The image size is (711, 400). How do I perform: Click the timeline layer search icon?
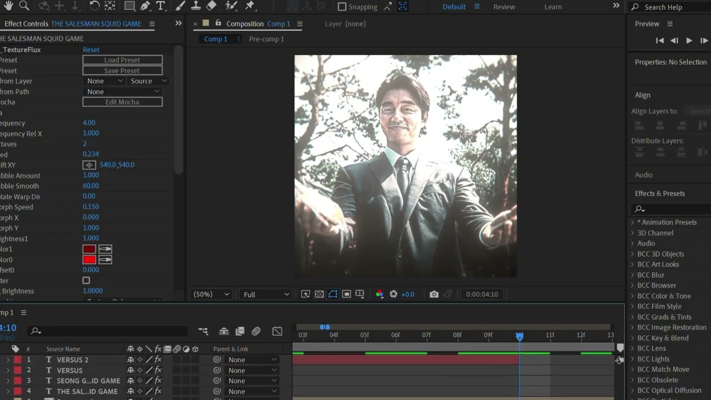point(36,331)
